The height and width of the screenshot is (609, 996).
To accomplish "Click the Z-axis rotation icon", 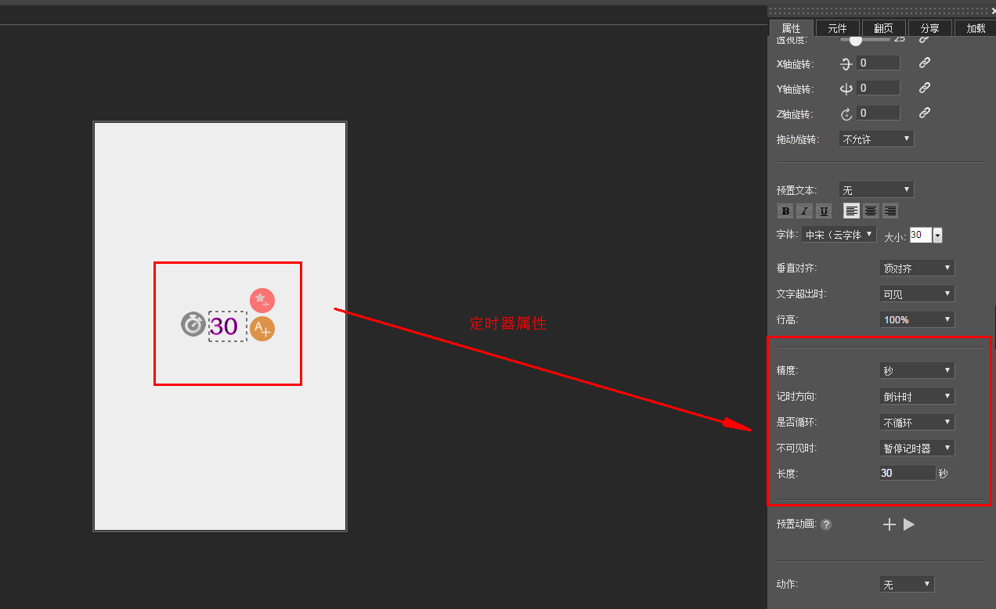I will (x=846, y=114).
